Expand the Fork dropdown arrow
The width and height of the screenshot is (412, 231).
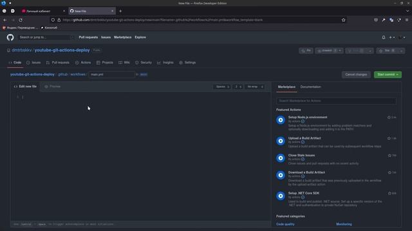(x=370, y=51)
